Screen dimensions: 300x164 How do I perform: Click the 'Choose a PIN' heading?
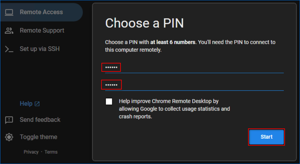144,23
